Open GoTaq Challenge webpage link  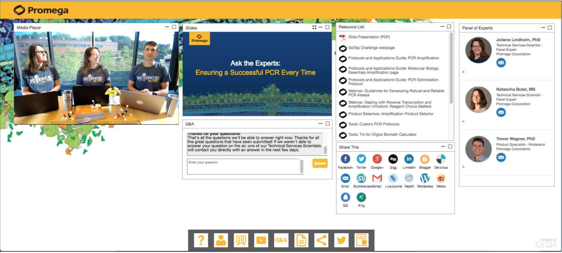click(371, 48)
